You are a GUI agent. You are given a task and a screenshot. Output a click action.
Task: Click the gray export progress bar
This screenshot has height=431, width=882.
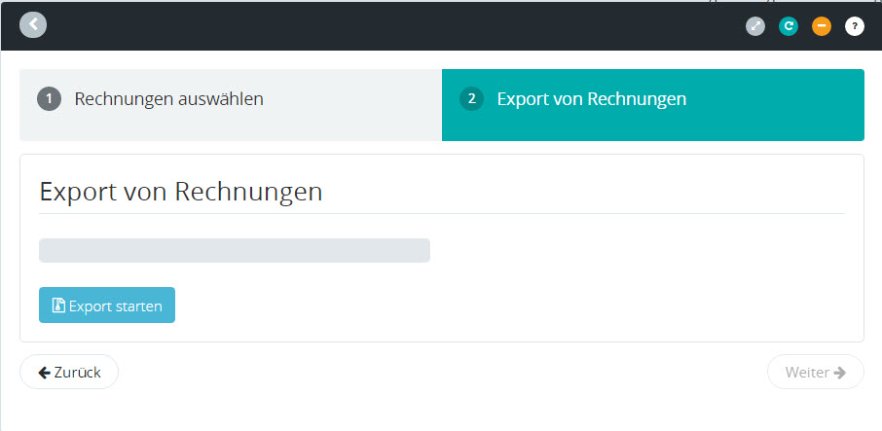234,251
